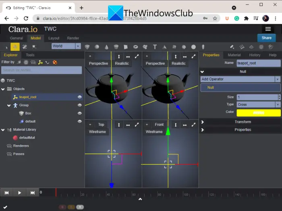
Task: Collapse the Group tree node
Action: coord(9,105)
